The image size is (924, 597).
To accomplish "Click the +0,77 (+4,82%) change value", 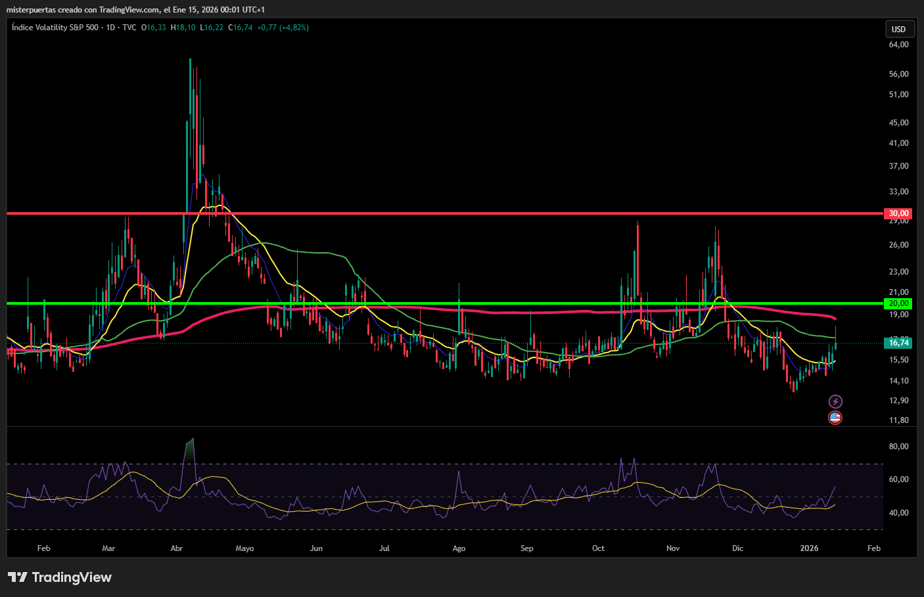I will (x=283, y=28).
